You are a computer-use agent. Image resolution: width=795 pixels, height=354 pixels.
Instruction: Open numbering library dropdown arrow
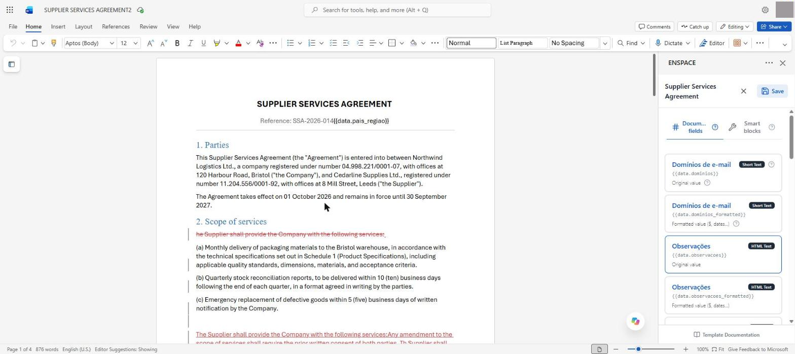click(x=321, y=43)
